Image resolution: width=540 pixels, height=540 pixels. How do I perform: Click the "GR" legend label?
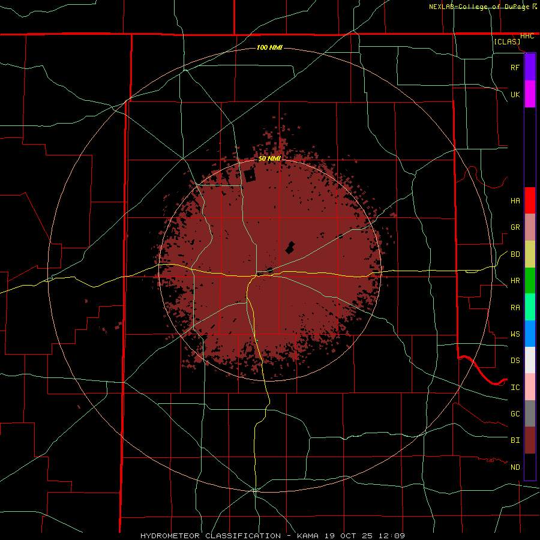tap(515, 227)
